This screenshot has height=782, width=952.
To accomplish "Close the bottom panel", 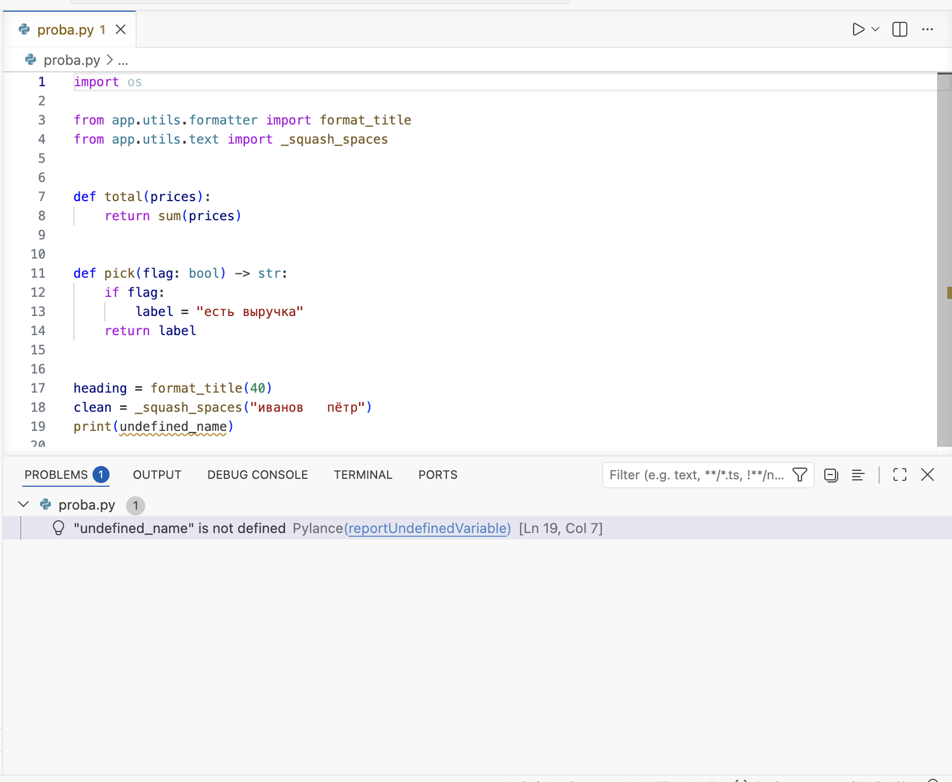I will point(928,474).
